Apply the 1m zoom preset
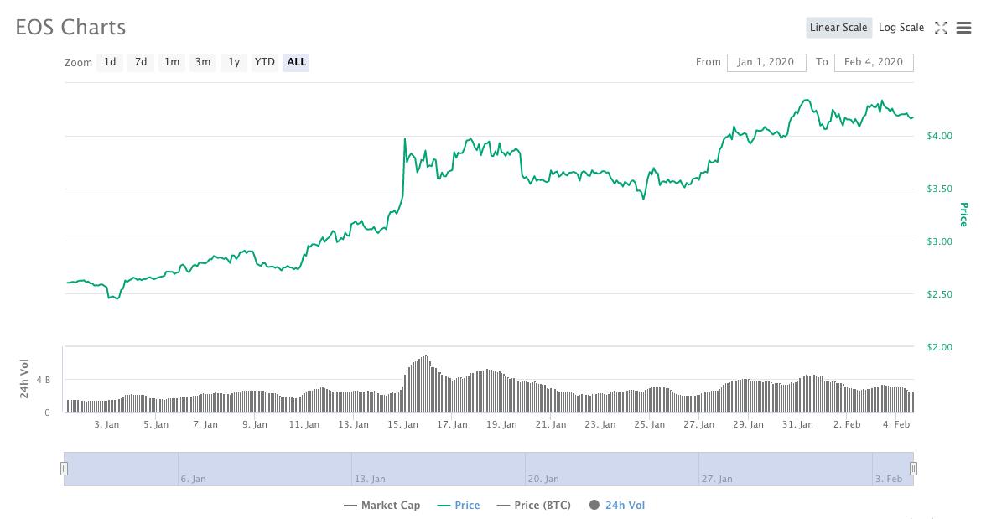Image resolution: width=981 pixels, height=519 pixels. 171,62
